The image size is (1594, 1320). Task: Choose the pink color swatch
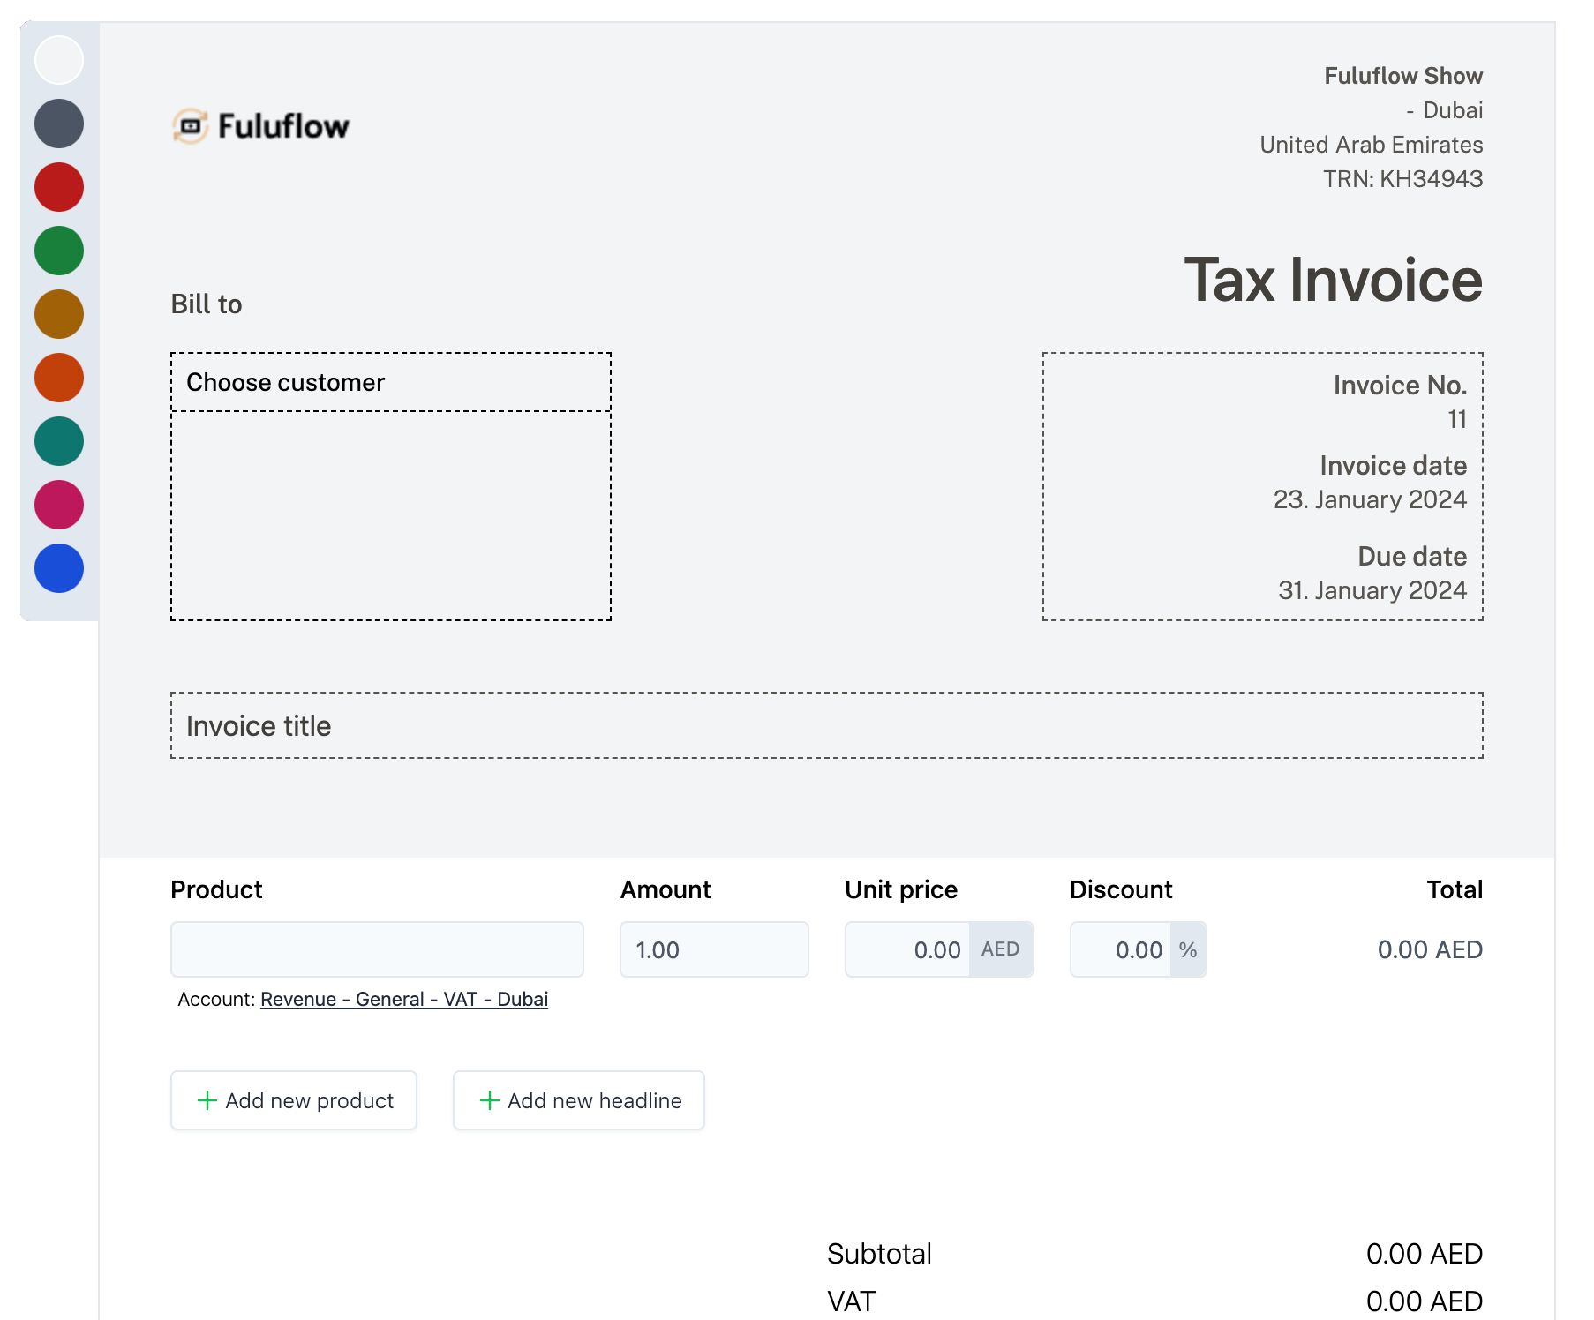59,505
